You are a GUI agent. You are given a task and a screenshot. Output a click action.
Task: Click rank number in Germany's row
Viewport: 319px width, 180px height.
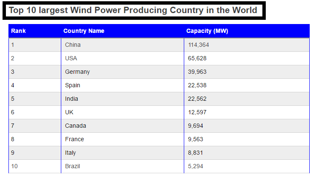pos(13,72)
